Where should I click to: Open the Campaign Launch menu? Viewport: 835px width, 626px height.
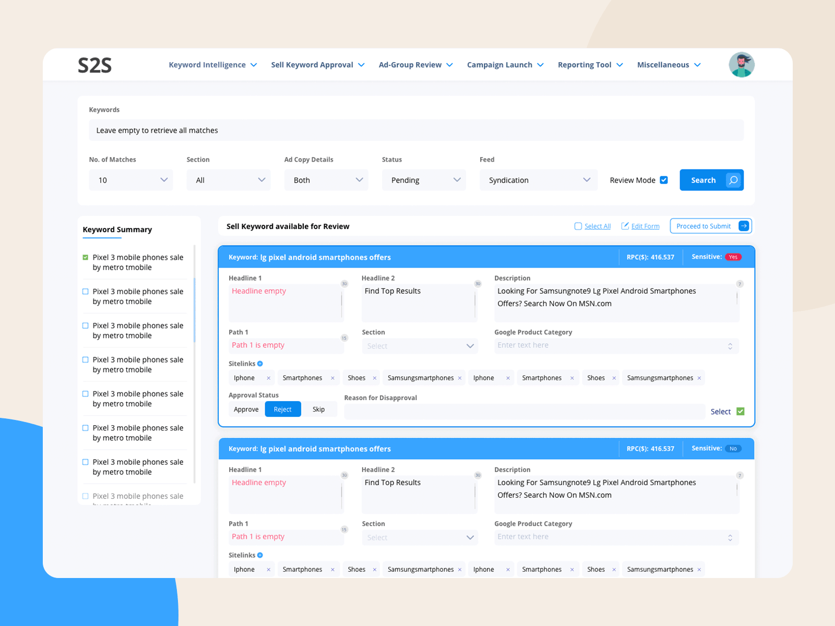click(504, 64)
